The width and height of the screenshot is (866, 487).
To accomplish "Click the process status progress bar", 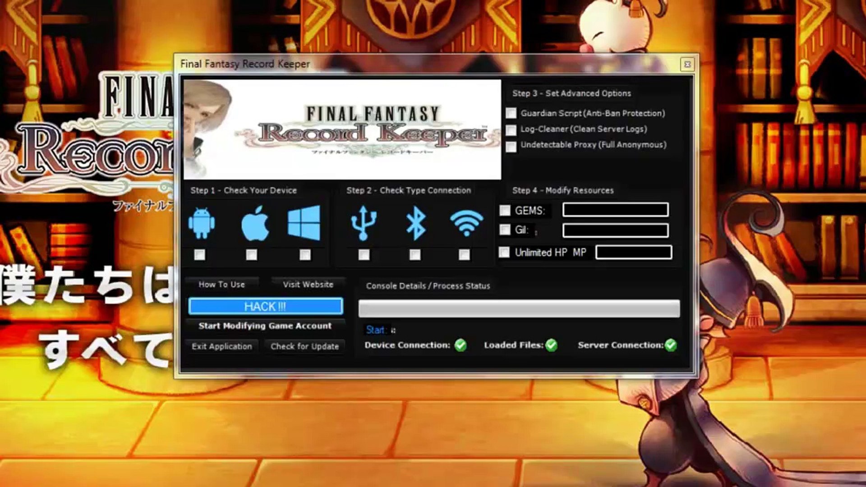I will [519, 309].
